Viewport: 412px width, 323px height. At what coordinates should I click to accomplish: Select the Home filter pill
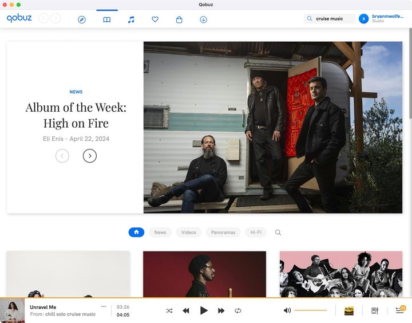pyautogui.click(x=136, y=233)
